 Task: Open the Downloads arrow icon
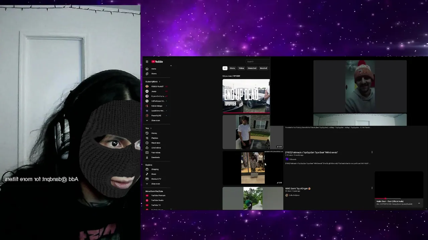(x=147, y=157)
